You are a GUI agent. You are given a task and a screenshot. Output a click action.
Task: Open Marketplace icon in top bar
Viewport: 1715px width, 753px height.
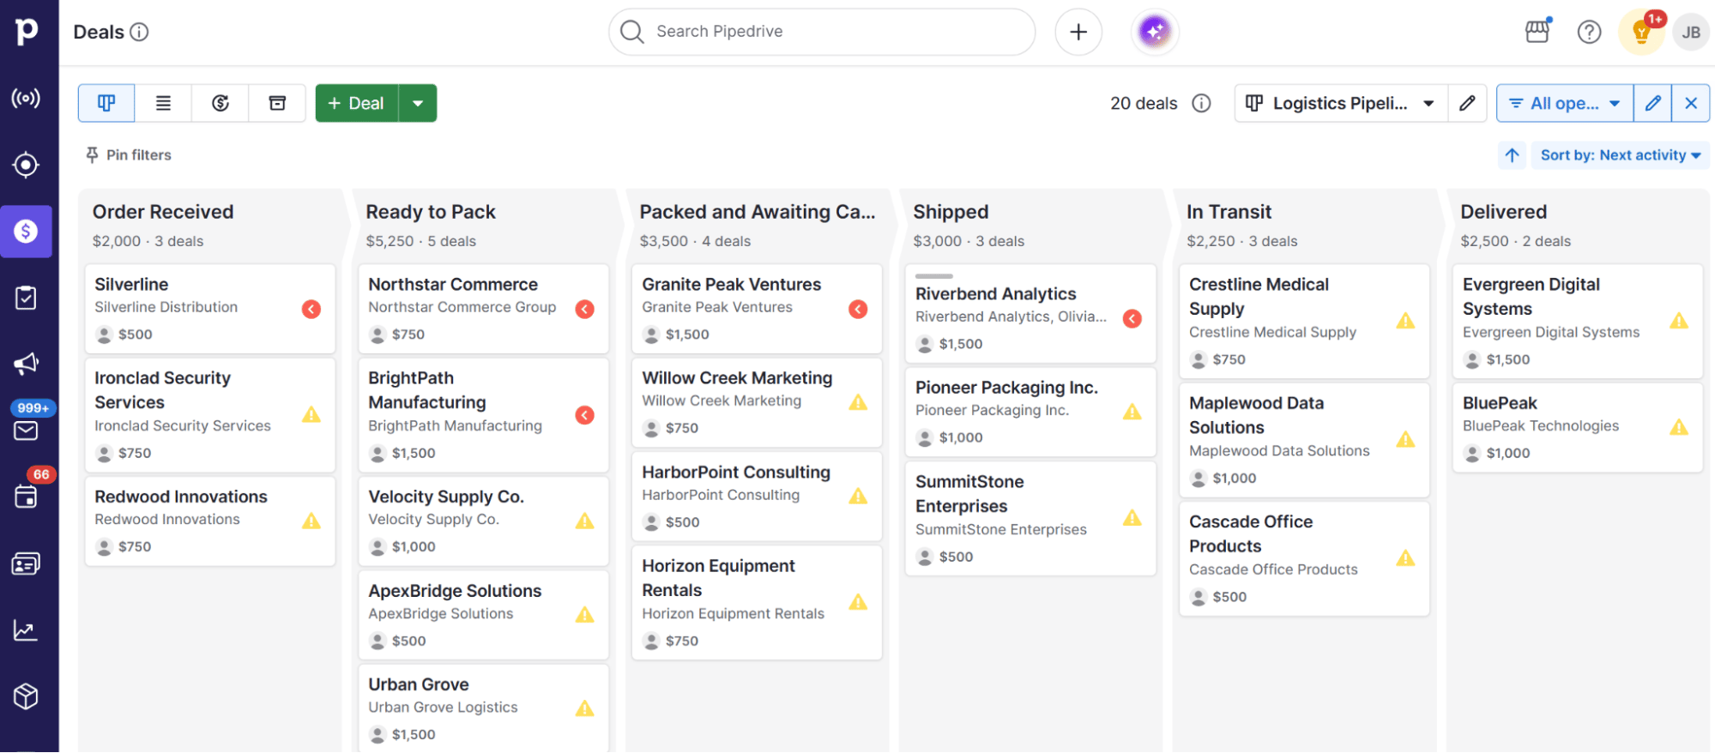pos(1537,32)
